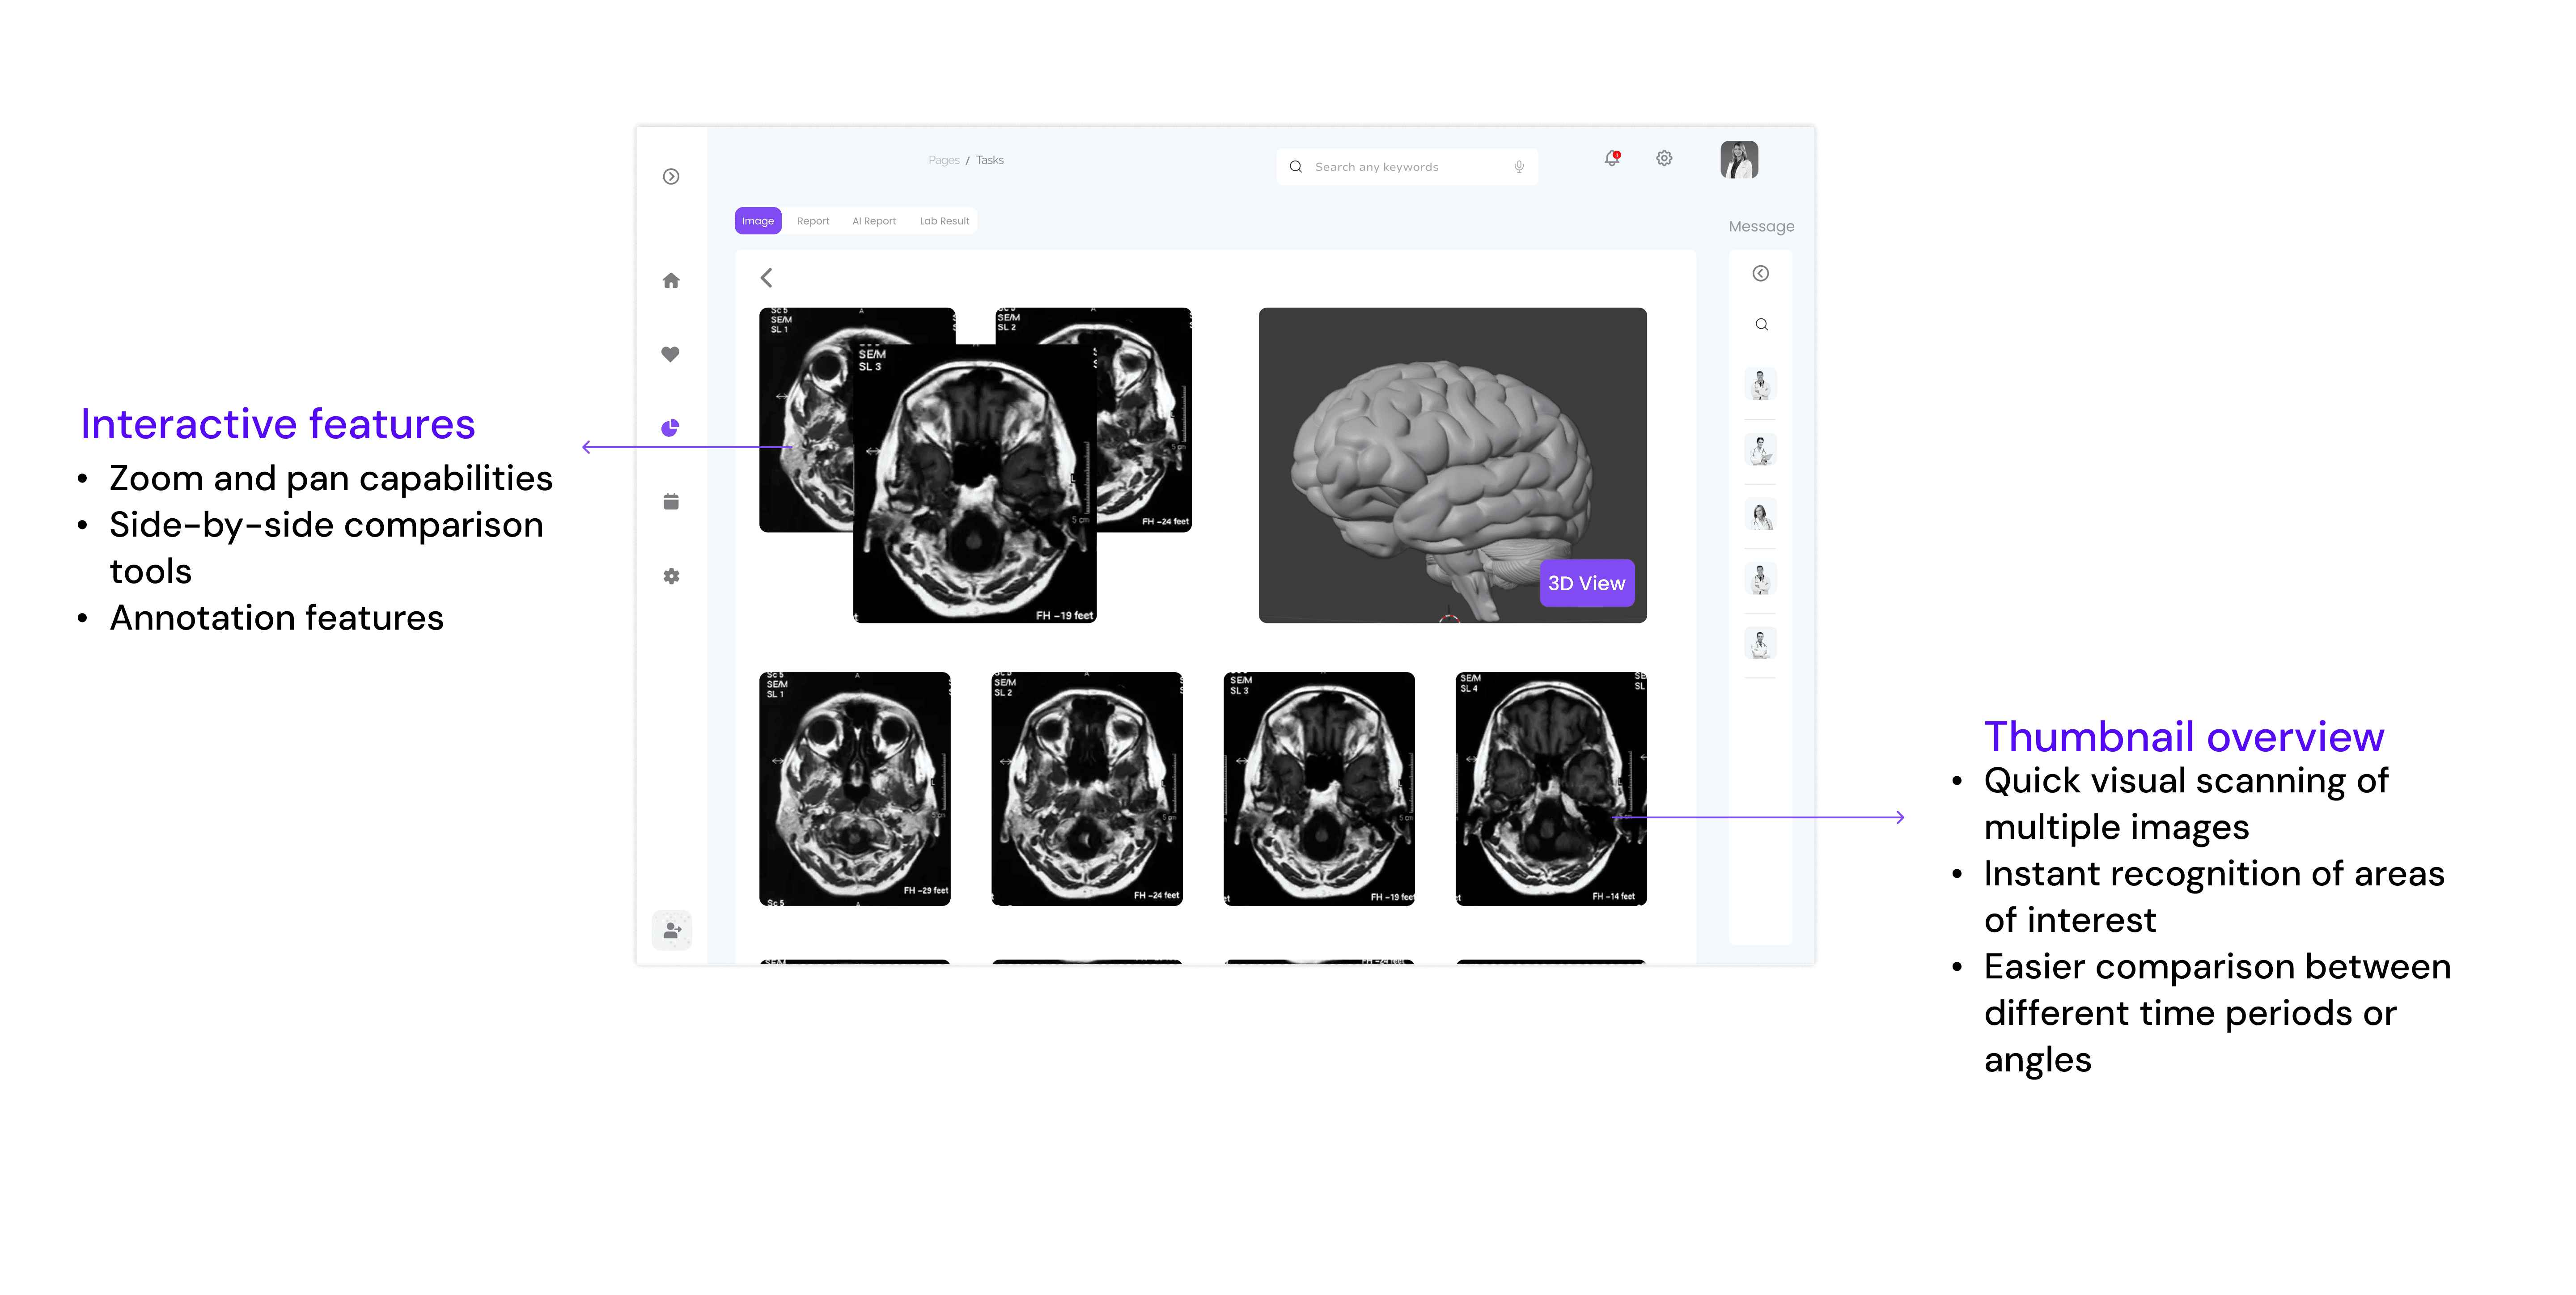Viewport: 2576px width, 1295px height.
Task: Open the SL 4 MRI thumbnail
Action: pos(1551,788)
